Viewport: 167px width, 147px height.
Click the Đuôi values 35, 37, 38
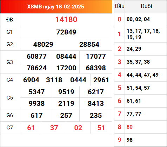pos(138,62)
